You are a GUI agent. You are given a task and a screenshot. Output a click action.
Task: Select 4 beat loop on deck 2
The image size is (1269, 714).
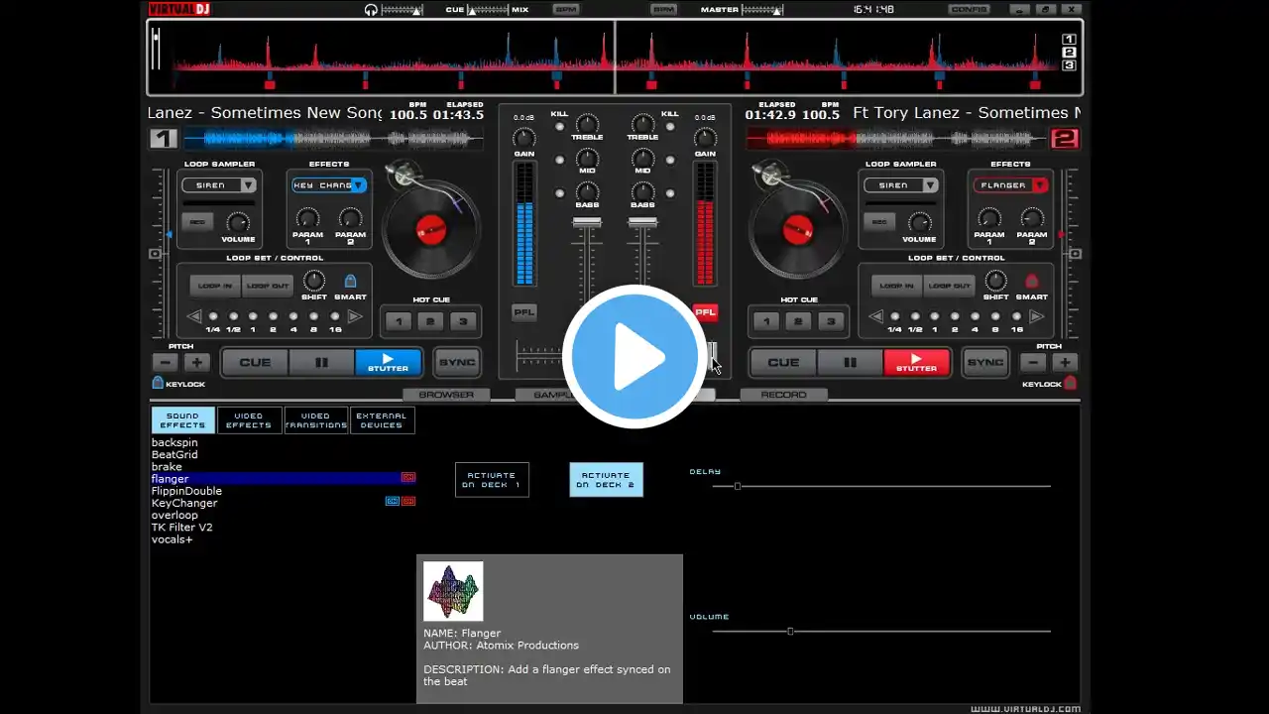point(976,316)
